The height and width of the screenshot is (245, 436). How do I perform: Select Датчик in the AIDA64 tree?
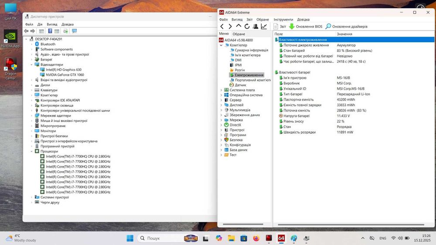(240, 85)
